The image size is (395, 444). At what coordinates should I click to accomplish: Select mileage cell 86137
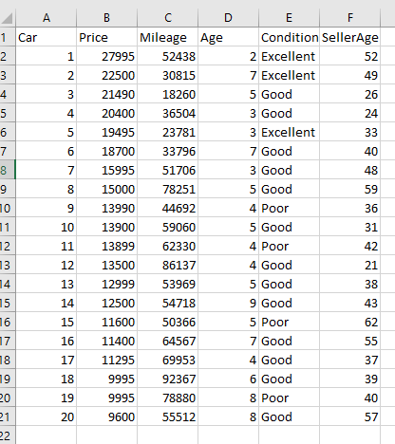(x=168, y=265)
